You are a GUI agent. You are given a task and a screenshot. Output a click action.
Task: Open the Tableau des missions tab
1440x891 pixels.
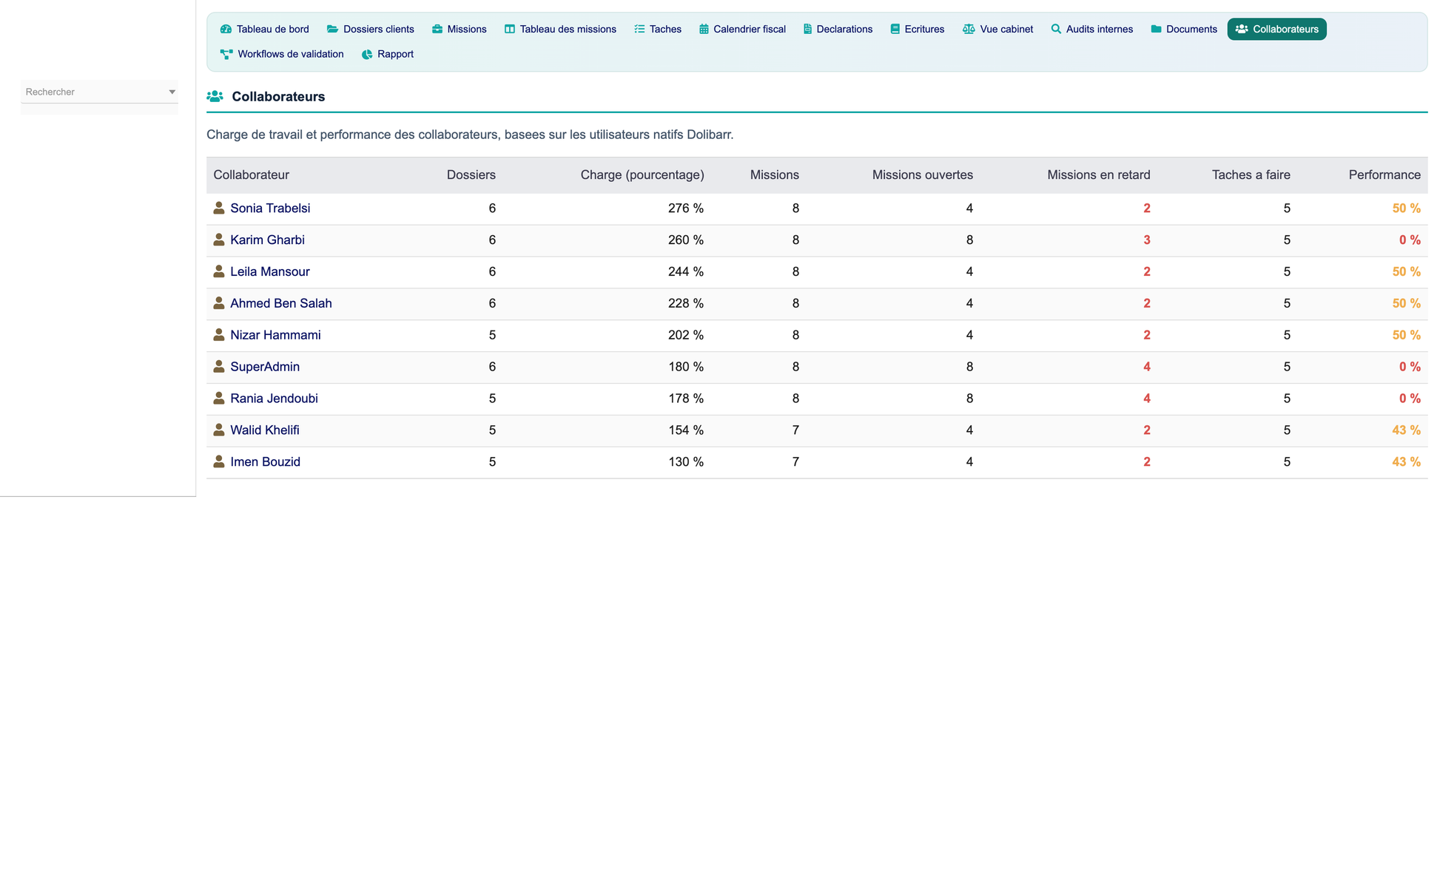tap(560, 30)
